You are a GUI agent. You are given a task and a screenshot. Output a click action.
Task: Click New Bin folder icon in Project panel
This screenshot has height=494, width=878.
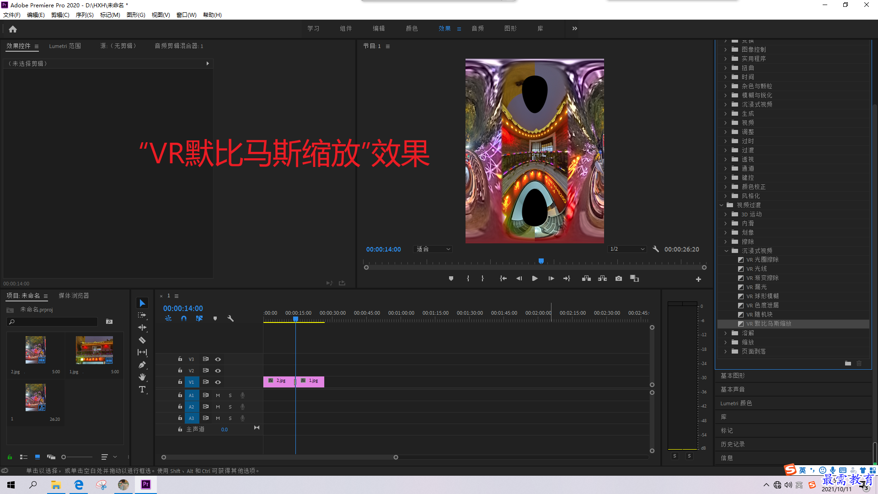click(109, 322)
